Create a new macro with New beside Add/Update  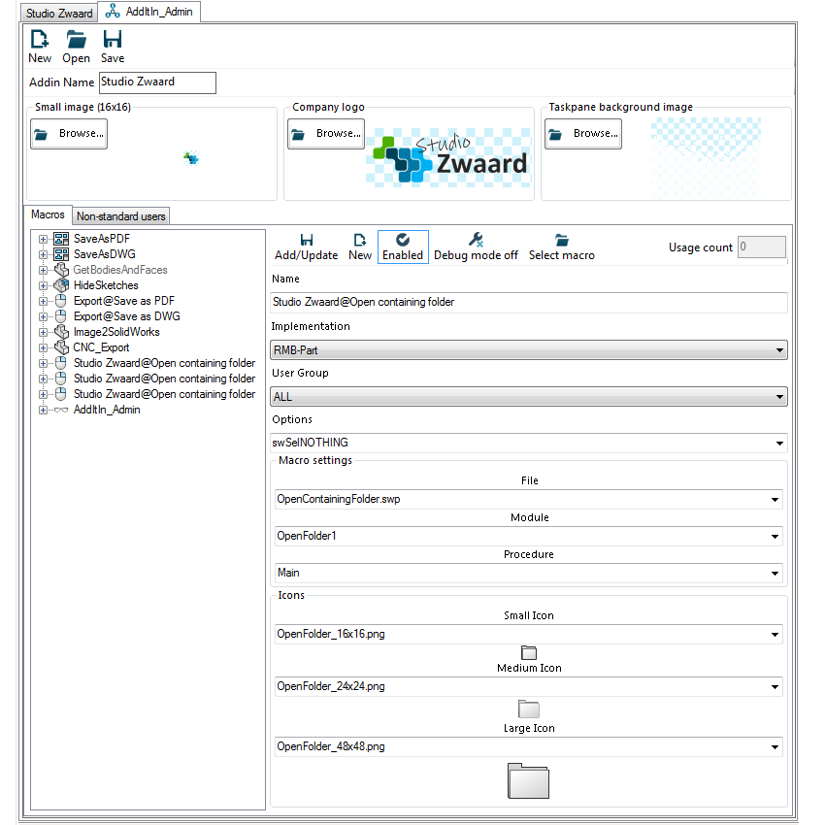360,247
